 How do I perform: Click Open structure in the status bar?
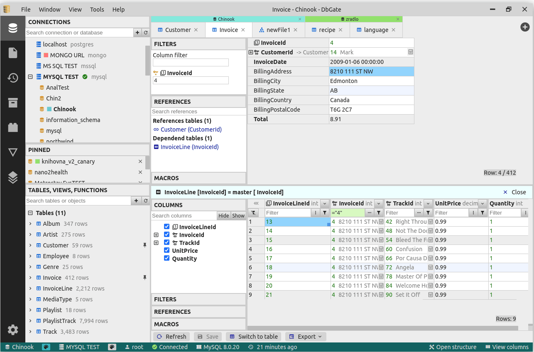point(453,347)
